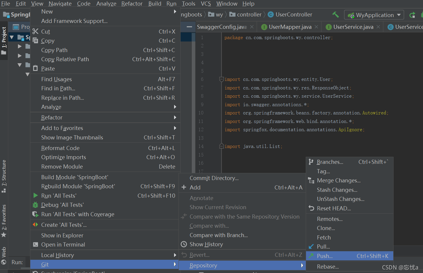Select Compare with Branch option
This screenshot has width=423, height=273.
click(x=242, y=235)
